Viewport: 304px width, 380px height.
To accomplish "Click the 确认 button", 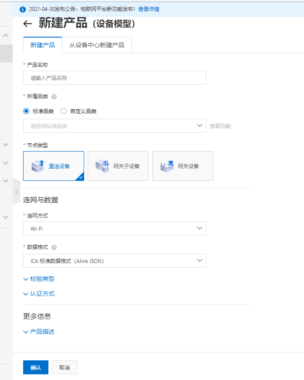I will point(36,367).
